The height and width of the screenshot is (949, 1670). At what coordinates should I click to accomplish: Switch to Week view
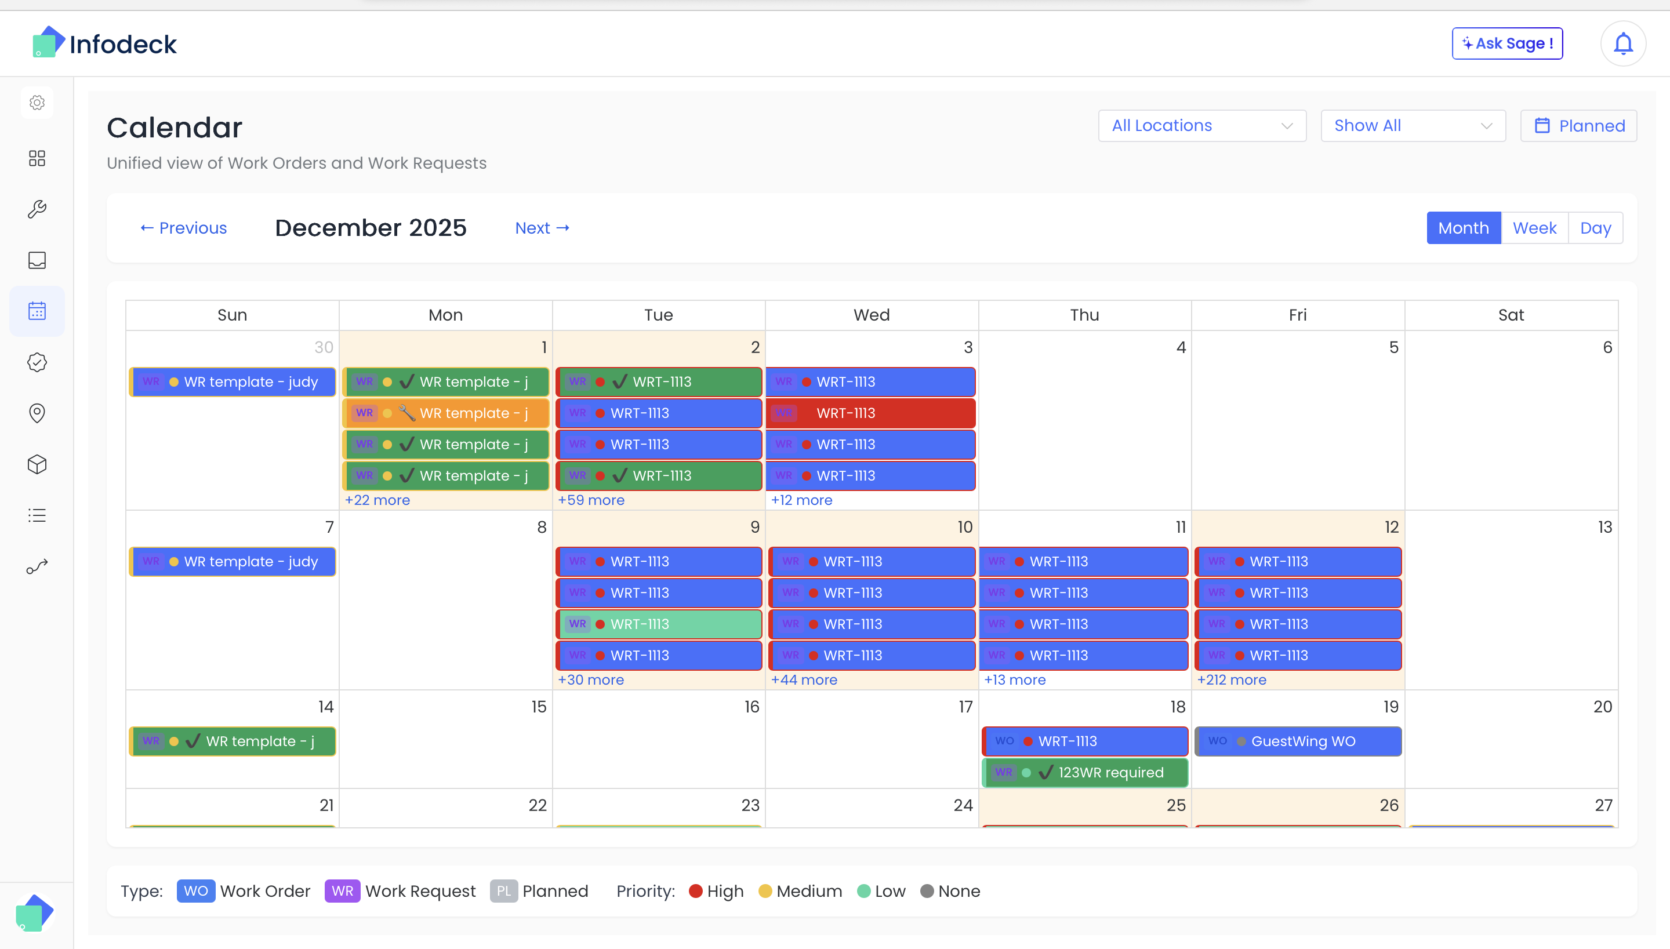click(x=1535, y=227)
